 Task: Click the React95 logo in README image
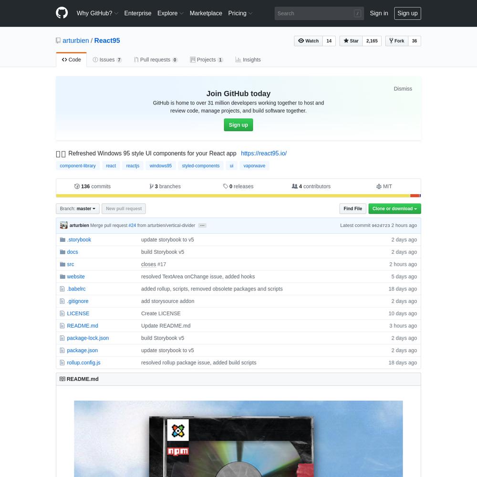pos(178,430)
